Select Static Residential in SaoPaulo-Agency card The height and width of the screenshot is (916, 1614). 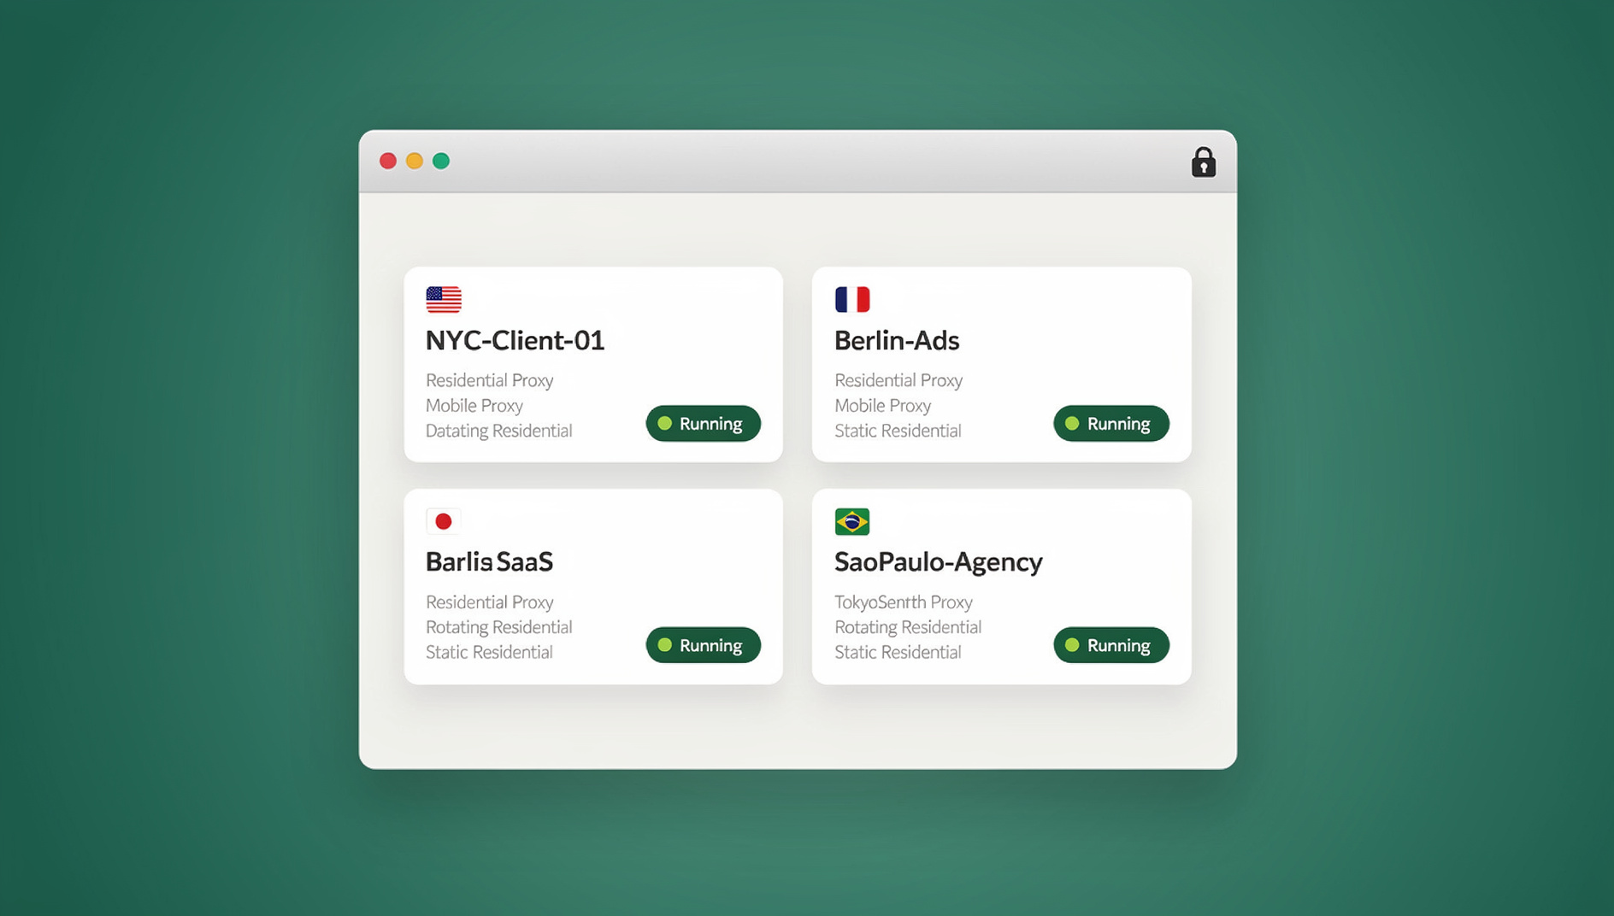(898, 652)
